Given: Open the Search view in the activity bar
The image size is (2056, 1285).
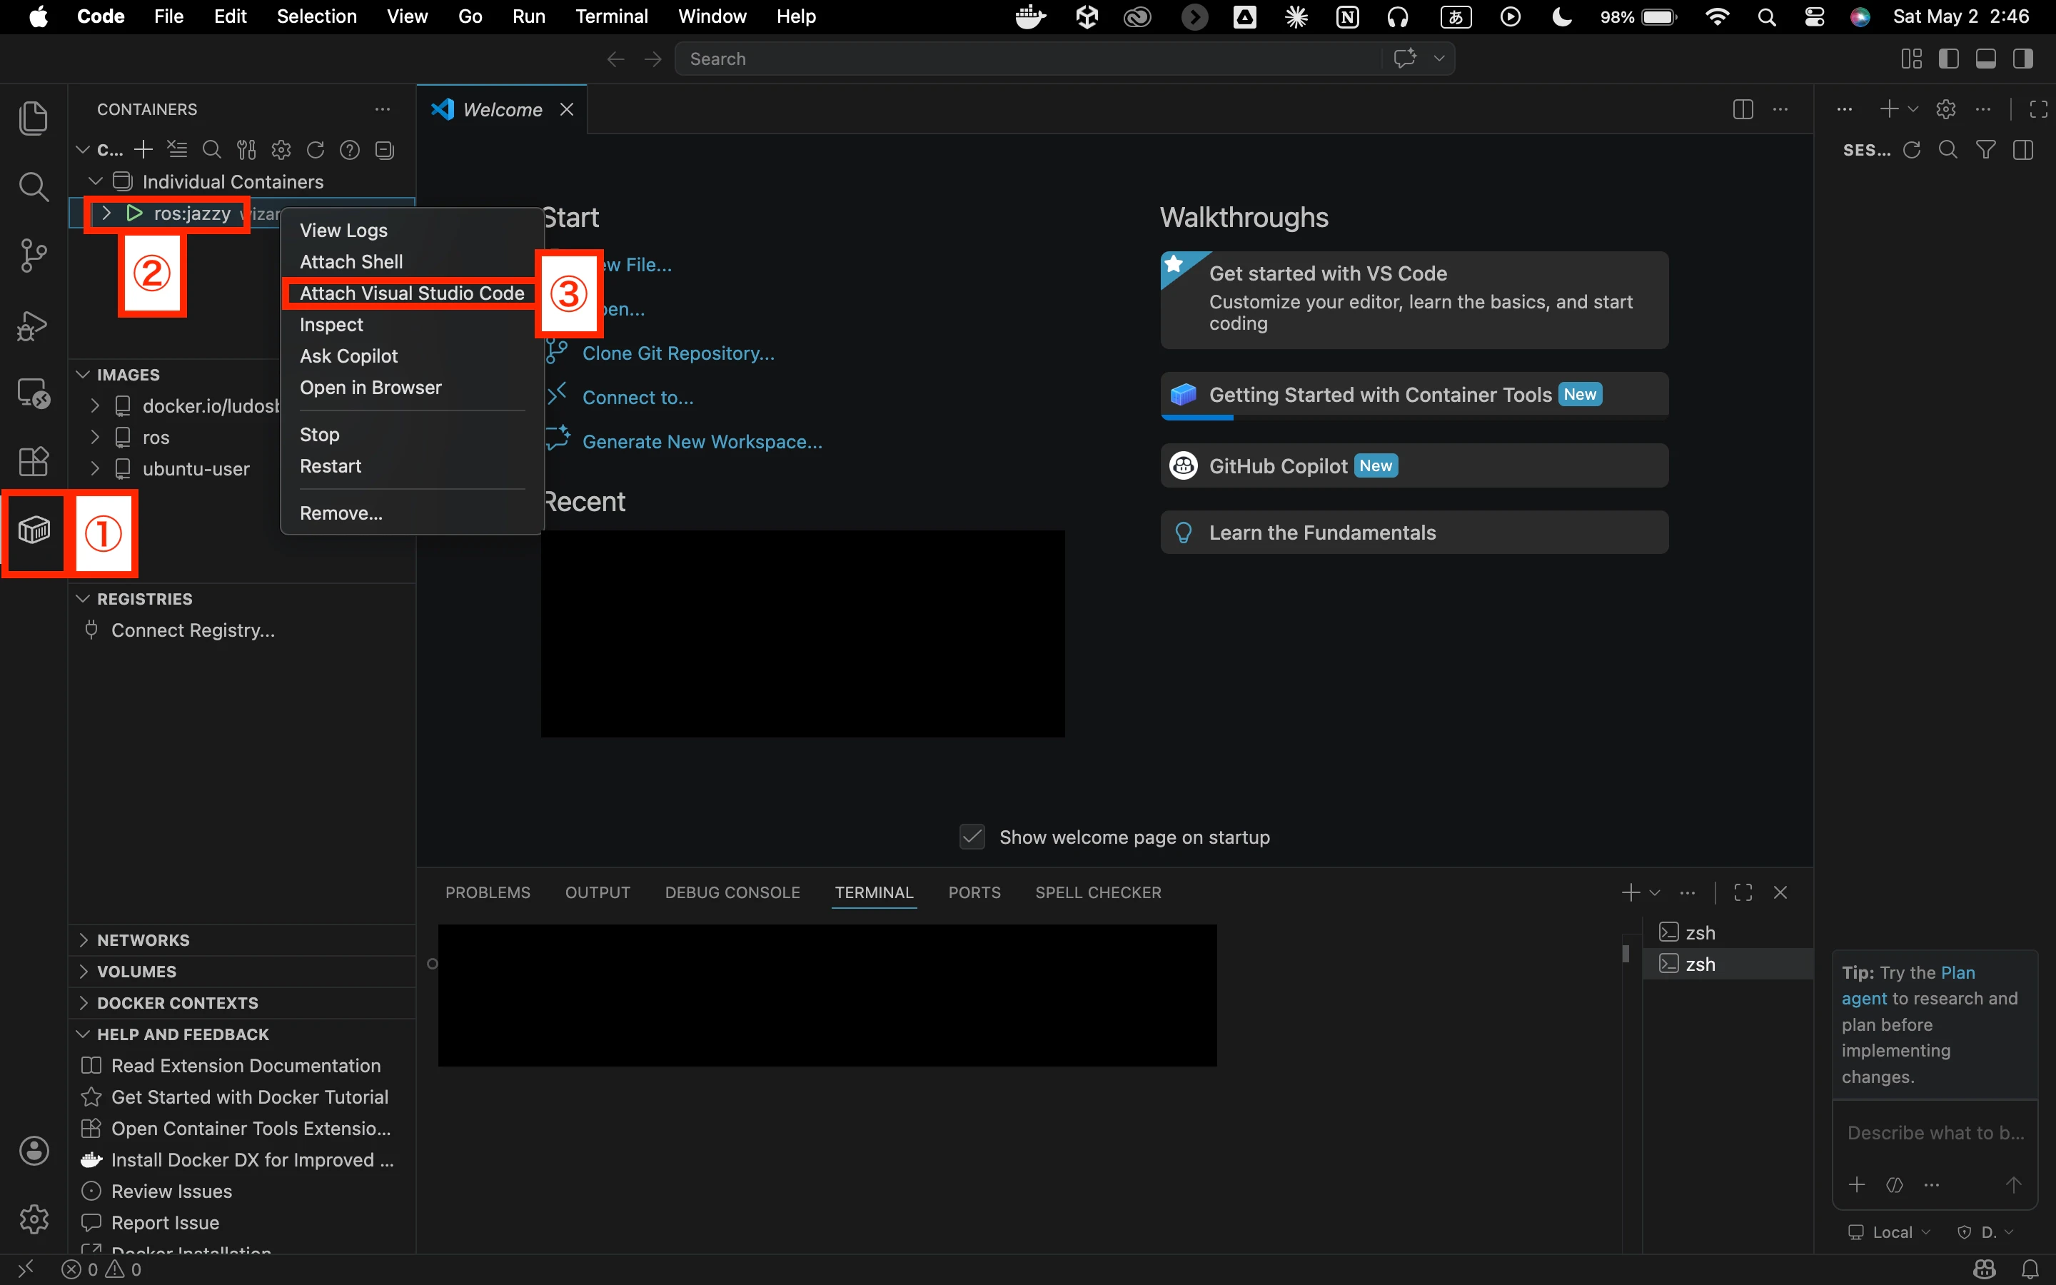Looking at the screenshot, I should coord(33,186).
